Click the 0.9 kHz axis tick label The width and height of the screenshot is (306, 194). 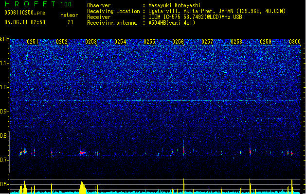click(x=4, y=112)
